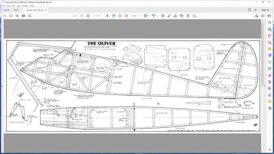Click the upload to cloud icon
Screen dimensions: 274x154
click(17, 16)
